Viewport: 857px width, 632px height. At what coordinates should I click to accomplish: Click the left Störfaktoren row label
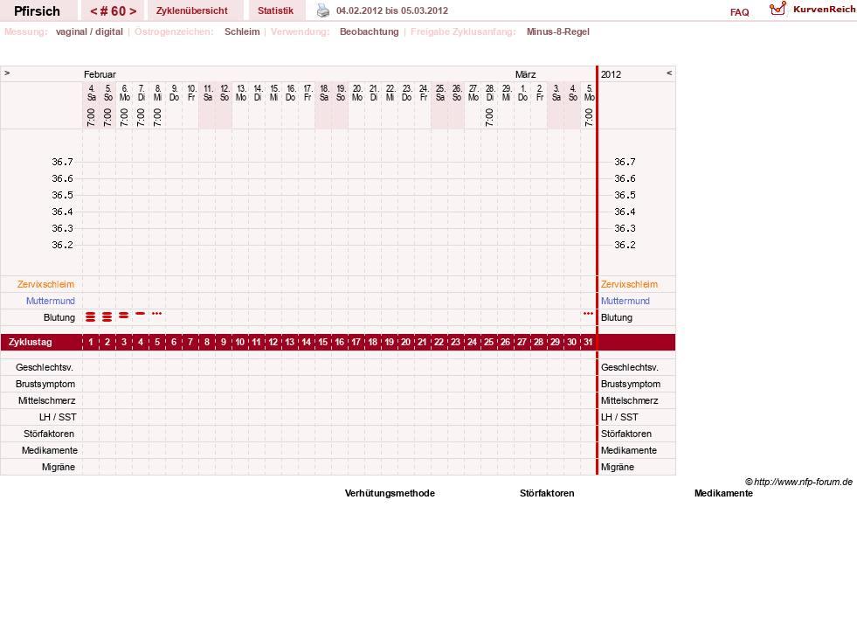49,434
